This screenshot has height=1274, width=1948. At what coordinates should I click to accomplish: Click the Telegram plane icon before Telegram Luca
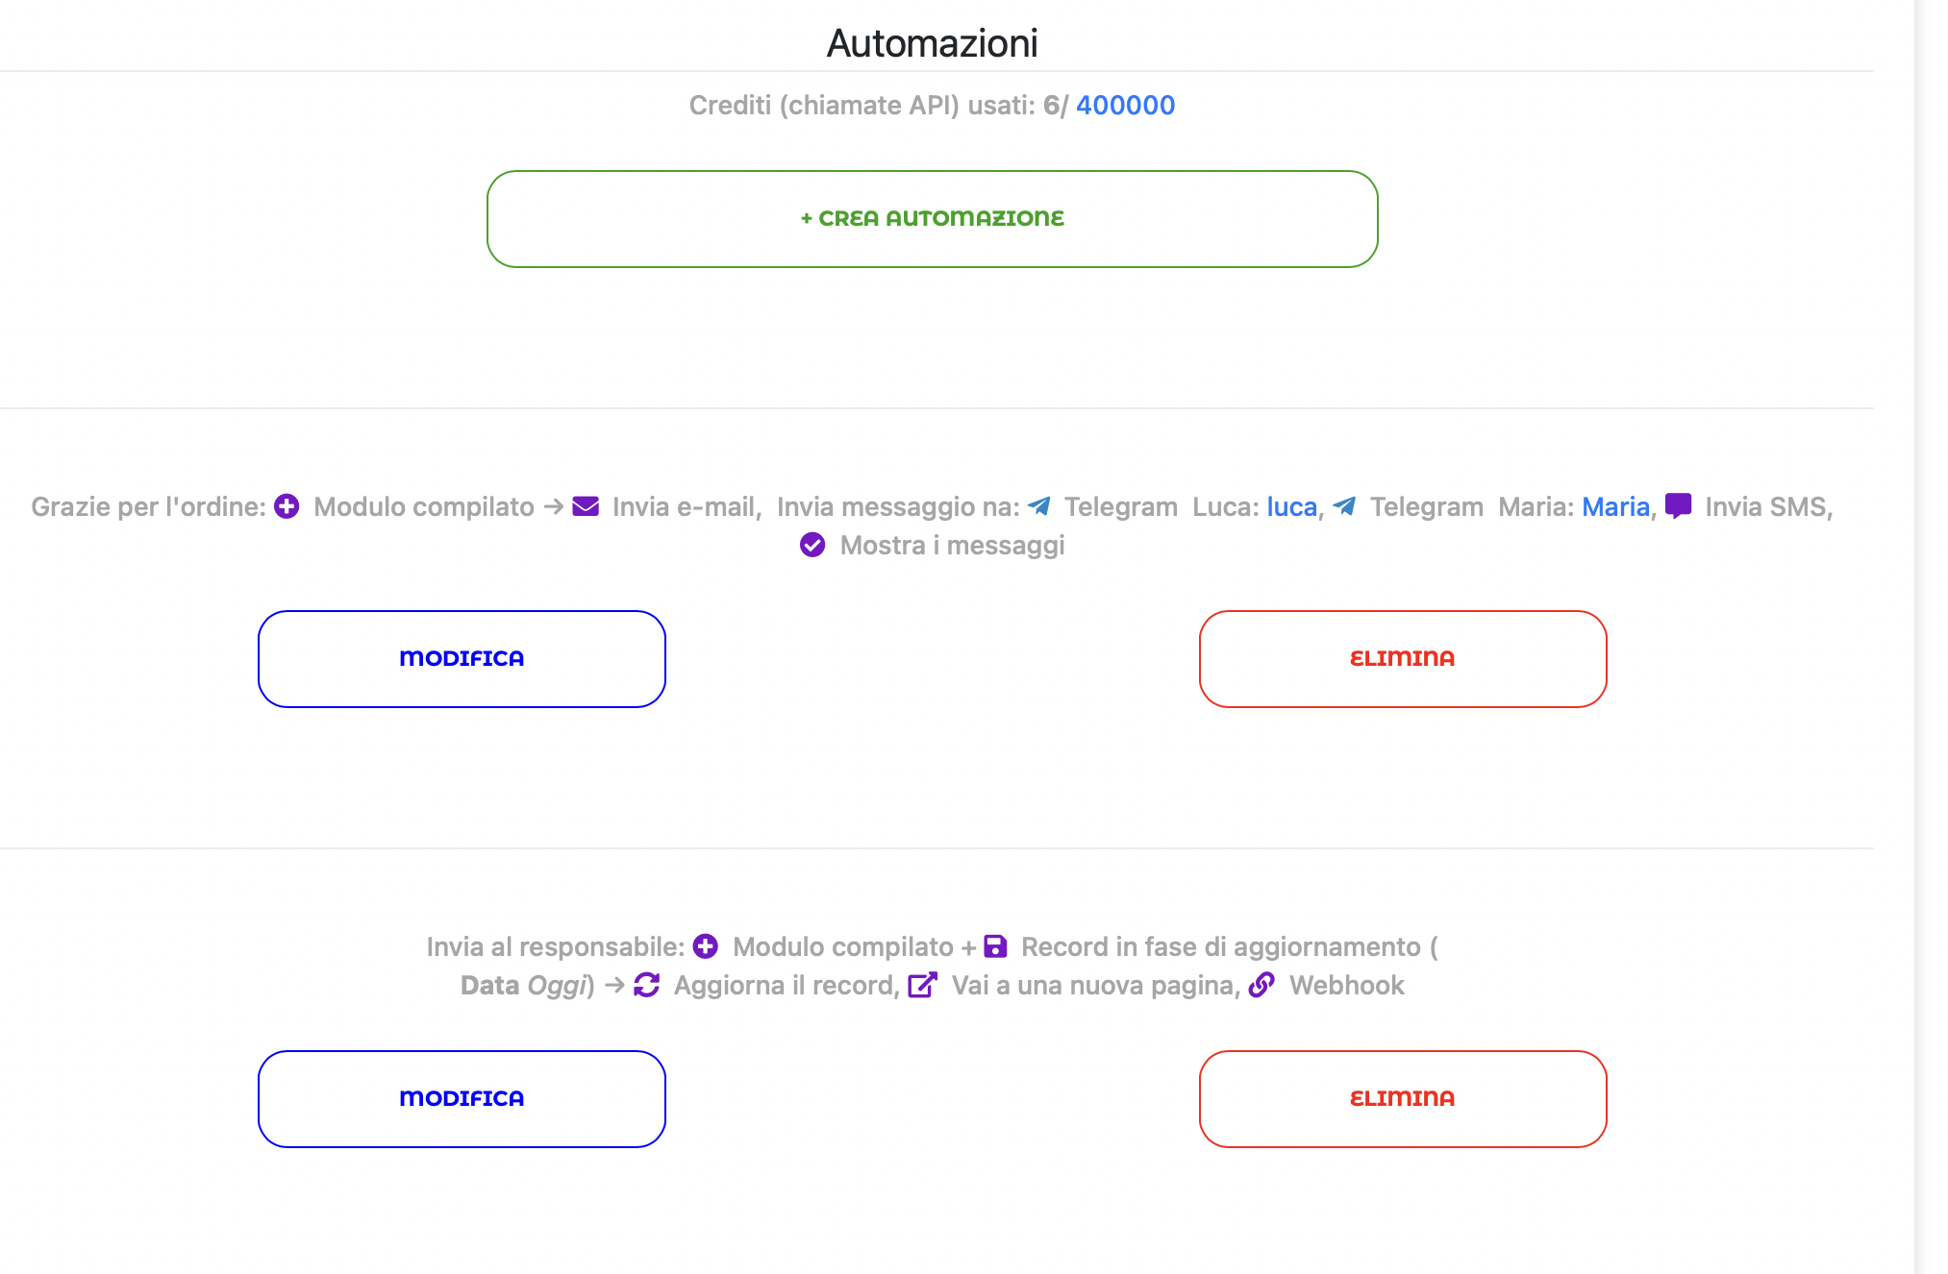[1038, 506]
